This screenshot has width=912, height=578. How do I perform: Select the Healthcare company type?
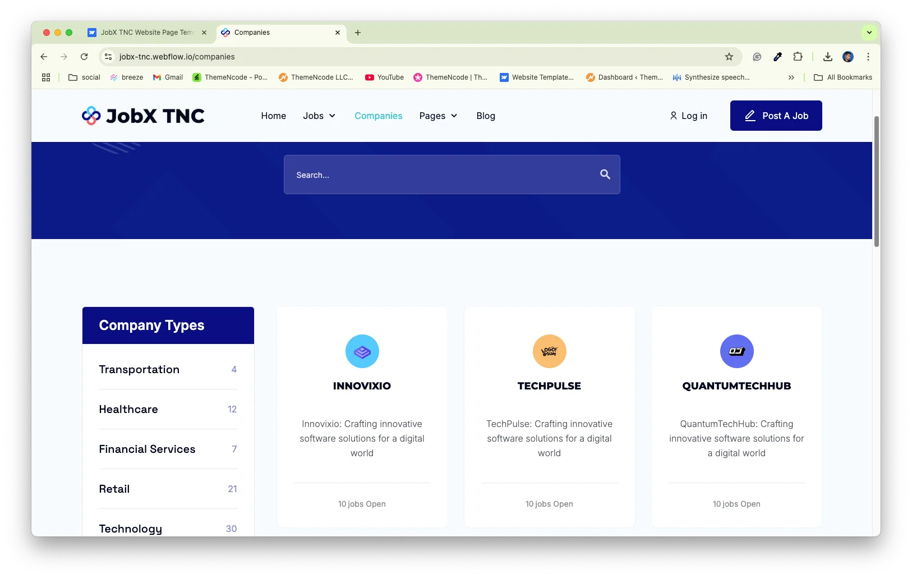pos(128,409)
